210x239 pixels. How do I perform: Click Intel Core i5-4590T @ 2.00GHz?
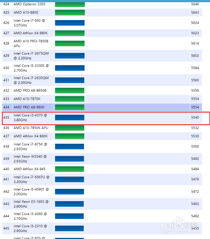point(31,192)
